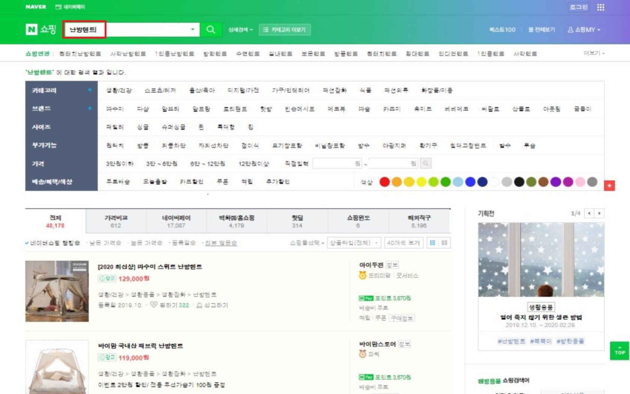Viewport: 630px width, 394px height.
Task: Click the 구매정보 button on first listing
Action: coord(402,318)
